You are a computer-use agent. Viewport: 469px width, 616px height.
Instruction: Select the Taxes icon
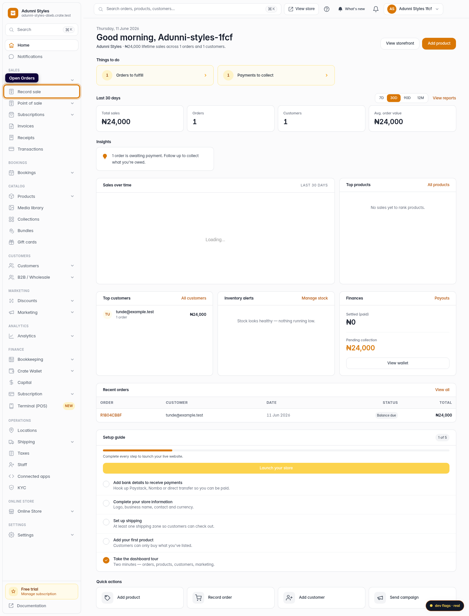(11, 453)
